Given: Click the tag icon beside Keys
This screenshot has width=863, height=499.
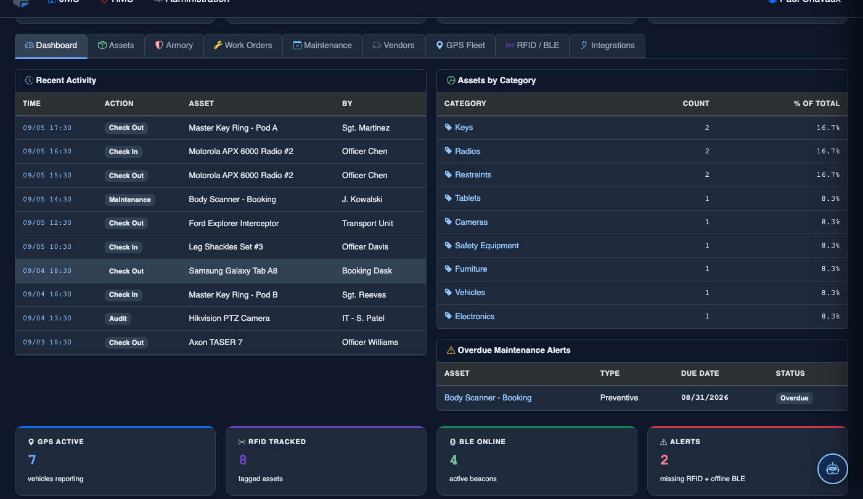Looking at the screenshot, I should pyautogui.click(x=448, y=128).
